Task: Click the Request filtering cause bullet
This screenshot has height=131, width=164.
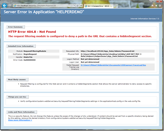Action: point(86,85)
